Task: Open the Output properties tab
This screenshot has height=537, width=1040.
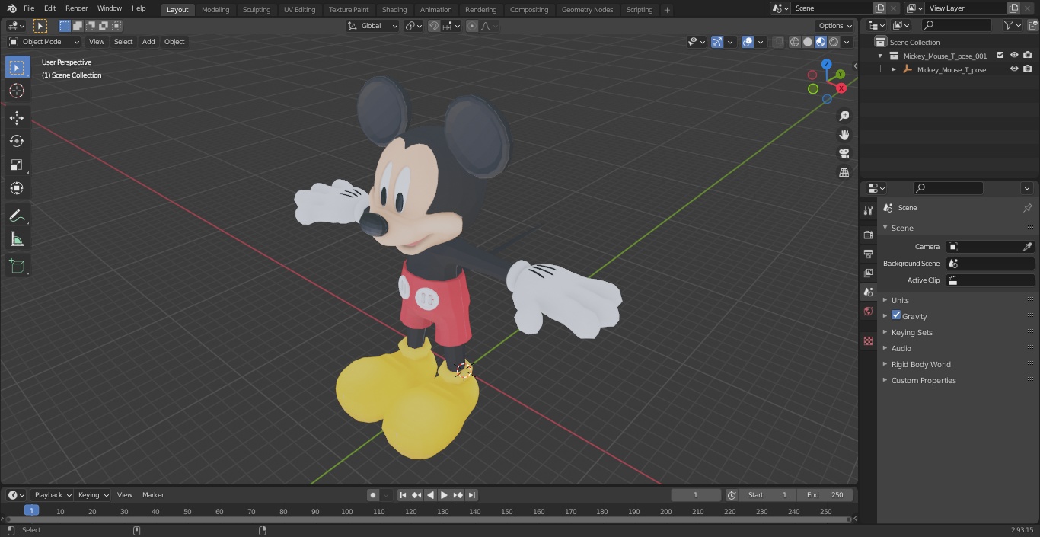Action: click(x=868, y=254)
